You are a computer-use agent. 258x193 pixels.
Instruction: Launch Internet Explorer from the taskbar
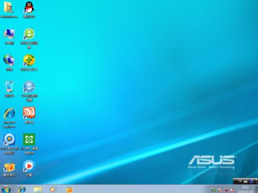(x=22, y=189)
